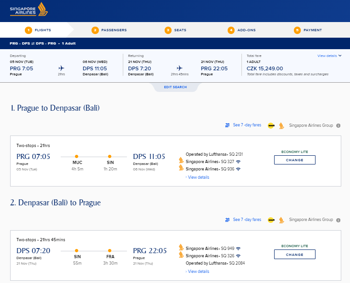Change the outbound Economy Lite flight
Screen dimensions: 350x283
(295, 160)
